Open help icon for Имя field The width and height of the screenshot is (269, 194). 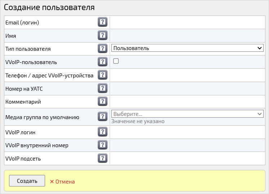point(103,36)
